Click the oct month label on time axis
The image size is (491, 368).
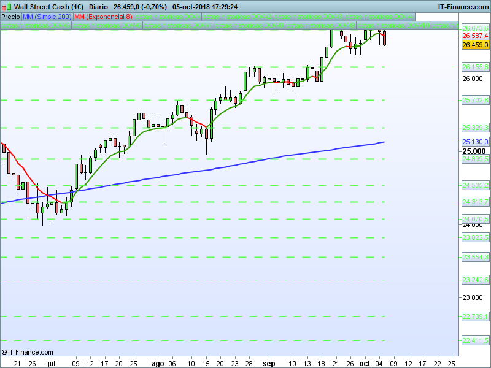click(x=365, y=364)
